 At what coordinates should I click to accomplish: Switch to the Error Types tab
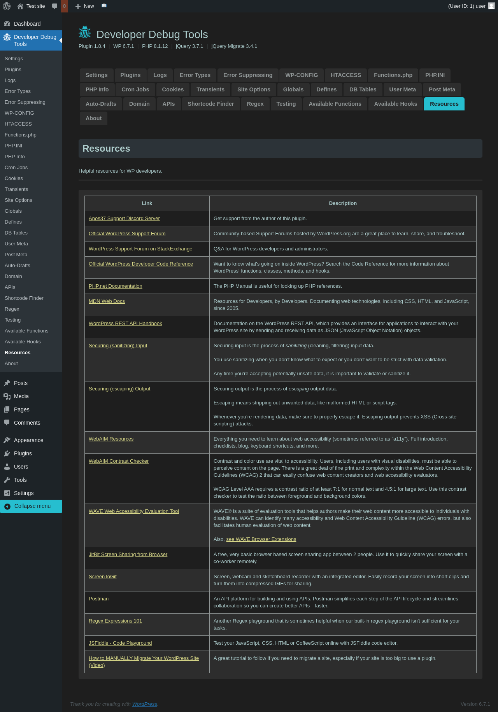pyautogui.click(x=195, y=75)
